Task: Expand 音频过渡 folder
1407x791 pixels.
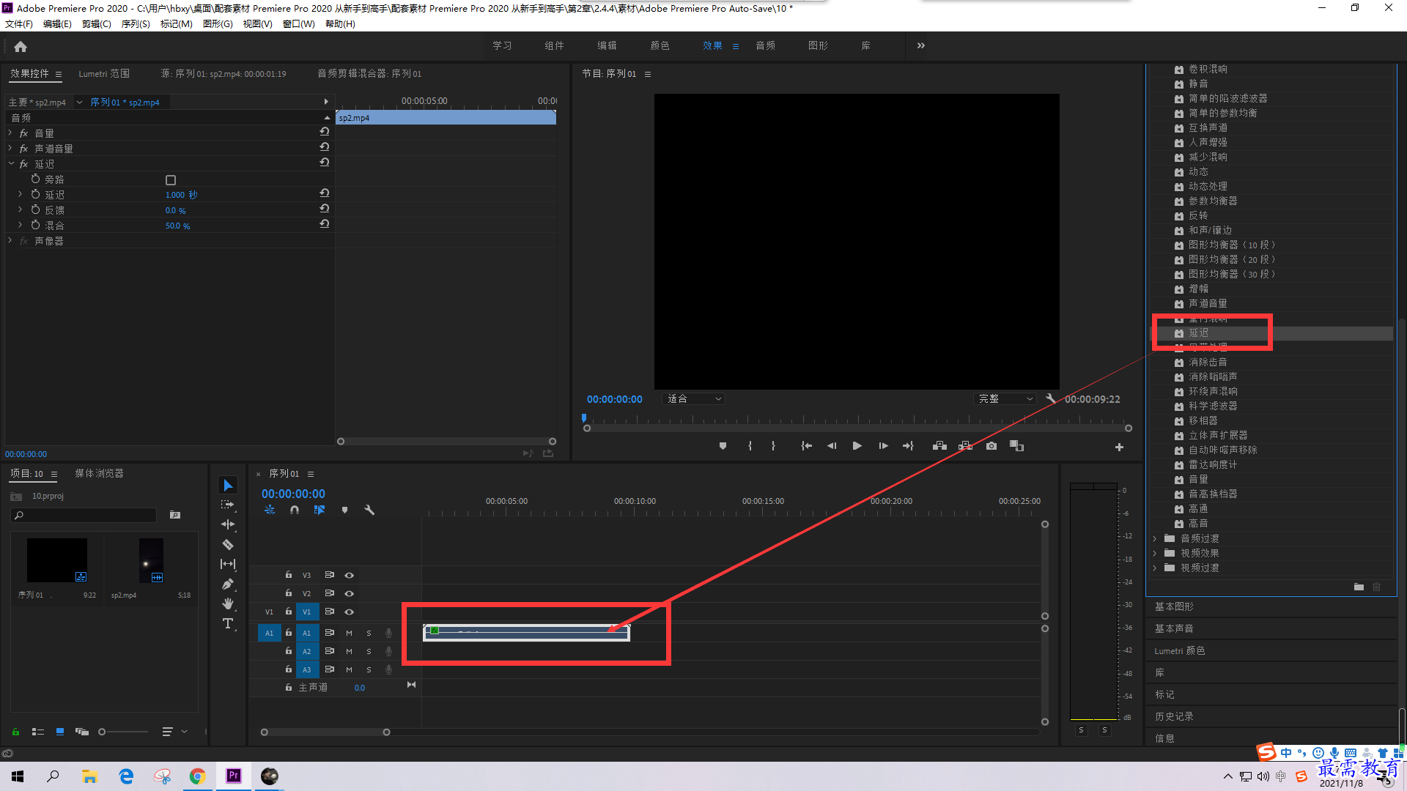Action: [1155, 538]
